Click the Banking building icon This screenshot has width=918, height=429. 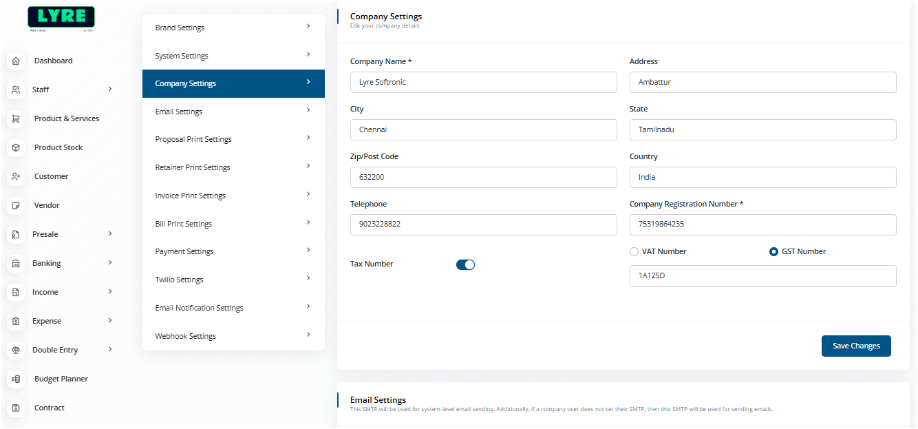pyautogui.click(x=16, y=263)
